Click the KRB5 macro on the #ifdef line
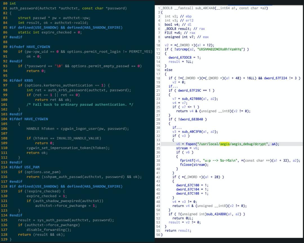This screenshot has height=243, width=304. click(29, 80)
